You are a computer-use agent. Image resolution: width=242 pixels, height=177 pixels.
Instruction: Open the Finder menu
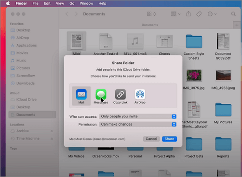(21, 3)
